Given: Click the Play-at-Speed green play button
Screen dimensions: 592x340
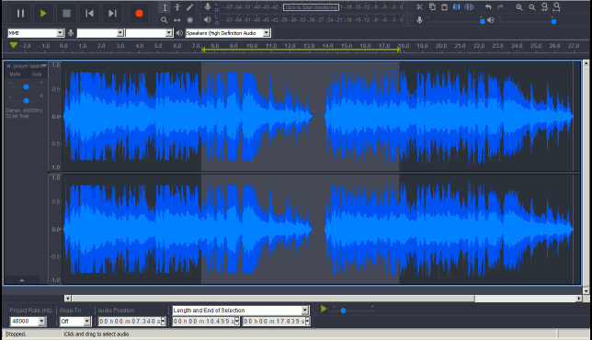Looking at the screenshot, I should pos(324,309).
